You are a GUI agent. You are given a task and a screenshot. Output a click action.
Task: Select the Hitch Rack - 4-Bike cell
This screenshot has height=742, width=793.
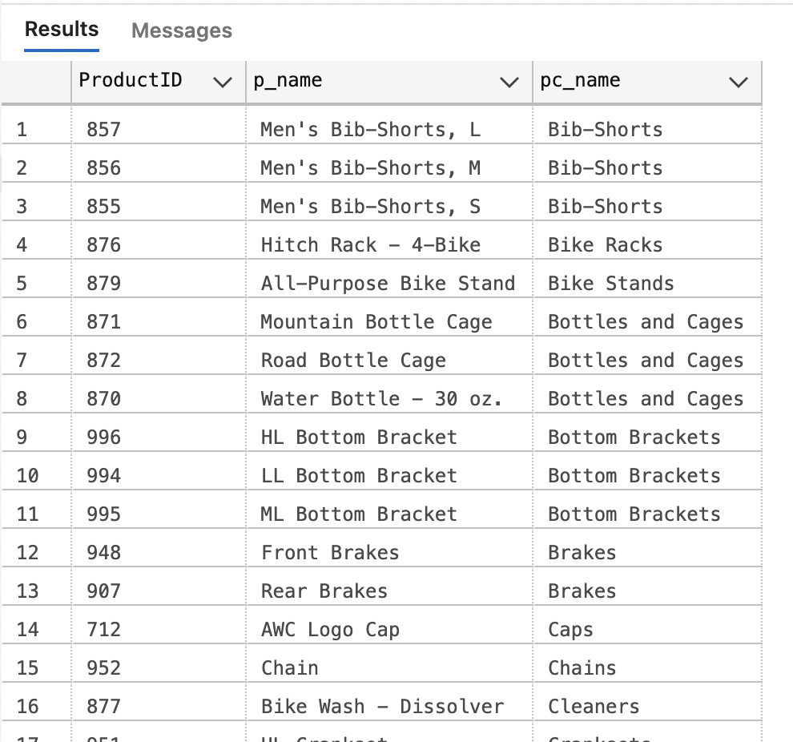coord(389,245)
